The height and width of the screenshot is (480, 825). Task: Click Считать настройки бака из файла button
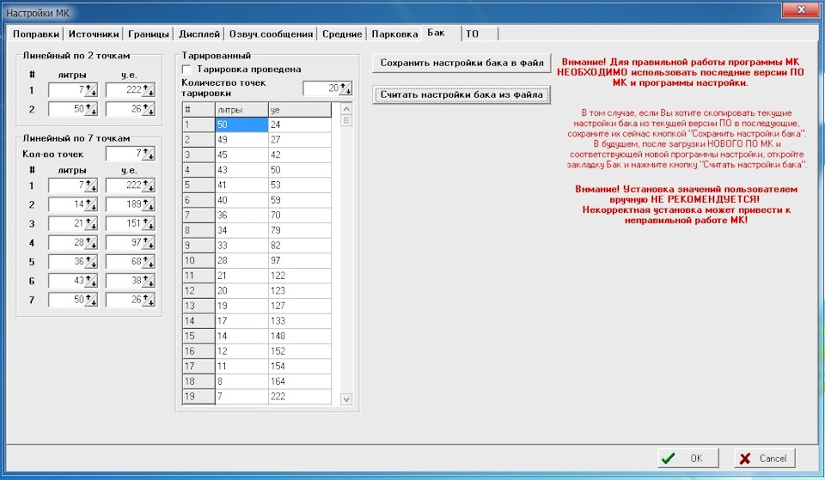pyautogui.click(x=461, y=95)
